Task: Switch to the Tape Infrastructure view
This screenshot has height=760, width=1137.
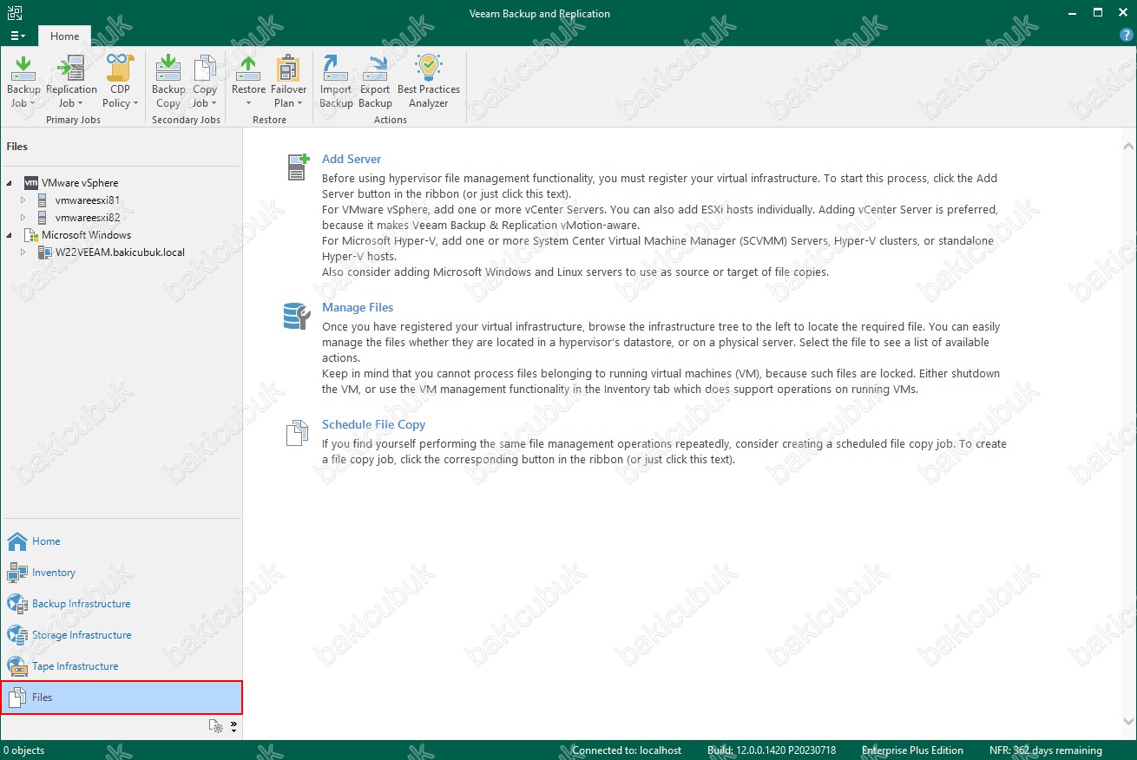Action: pos(75,666)
